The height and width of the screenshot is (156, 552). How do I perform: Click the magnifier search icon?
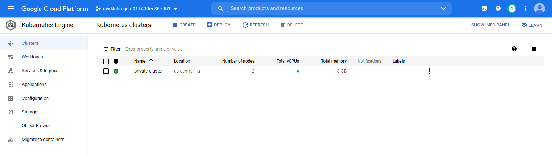(221, 9)
